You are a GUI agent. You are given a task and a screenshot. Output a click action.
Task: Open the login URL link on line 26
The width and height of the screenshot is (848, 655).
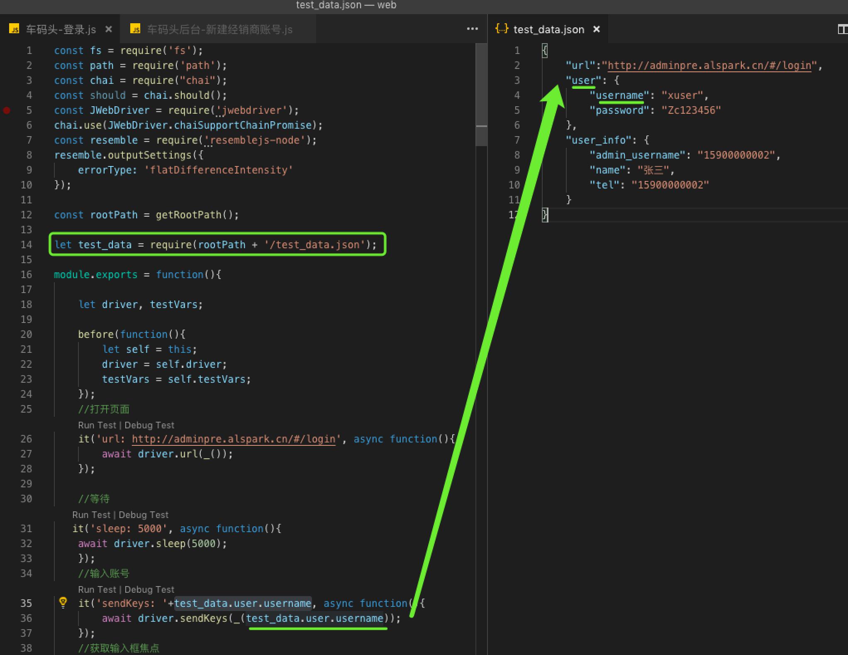point(234,439)
